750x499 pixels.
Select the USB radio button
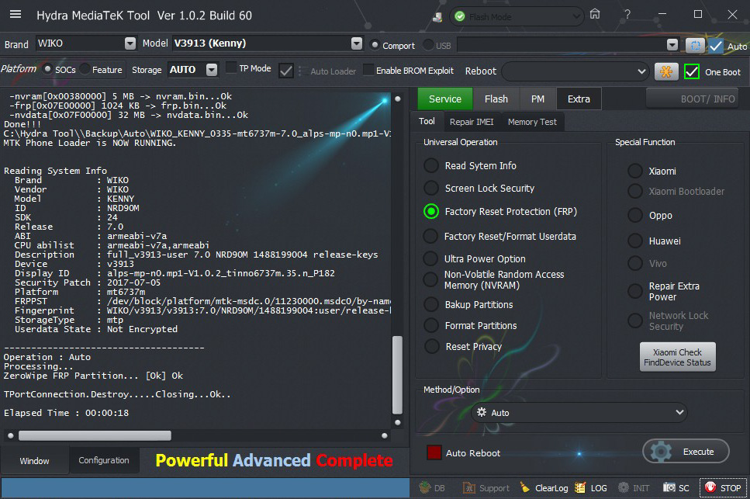point(428,45)
